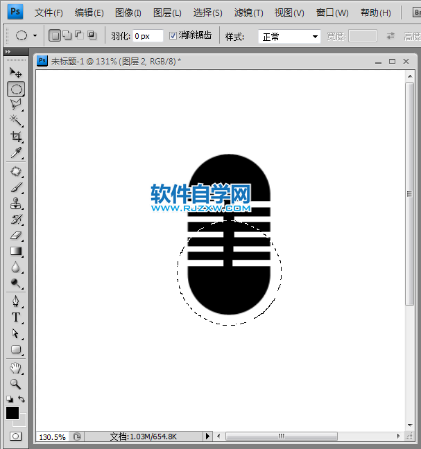The width and height of the screenshot is (421, 449).
Task: Open the 滤镜(T) menu
Action: pyautogui.click(x=248, y=12)
